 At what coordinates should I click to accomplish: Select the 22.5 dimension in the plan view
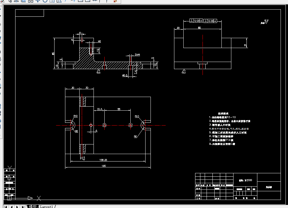point(99,109)
